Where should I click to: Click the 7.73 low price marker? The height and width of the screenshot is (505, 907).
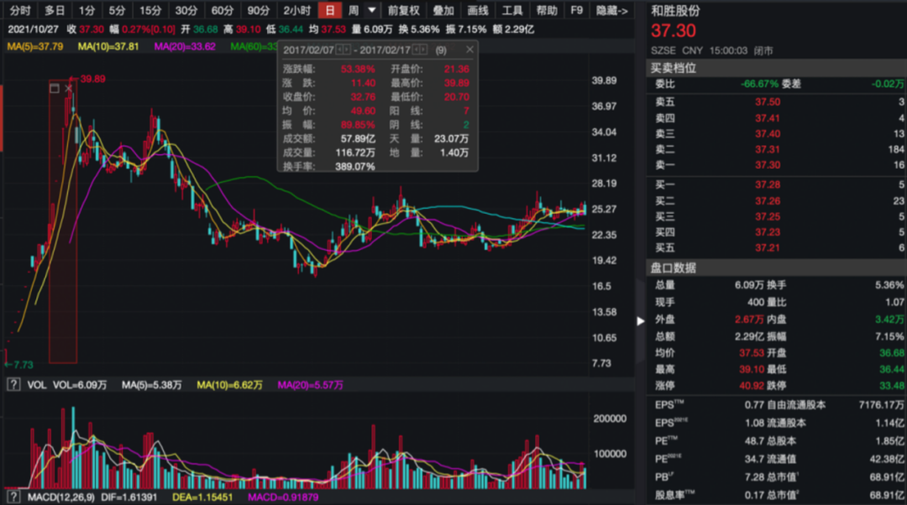pos(24,365)
